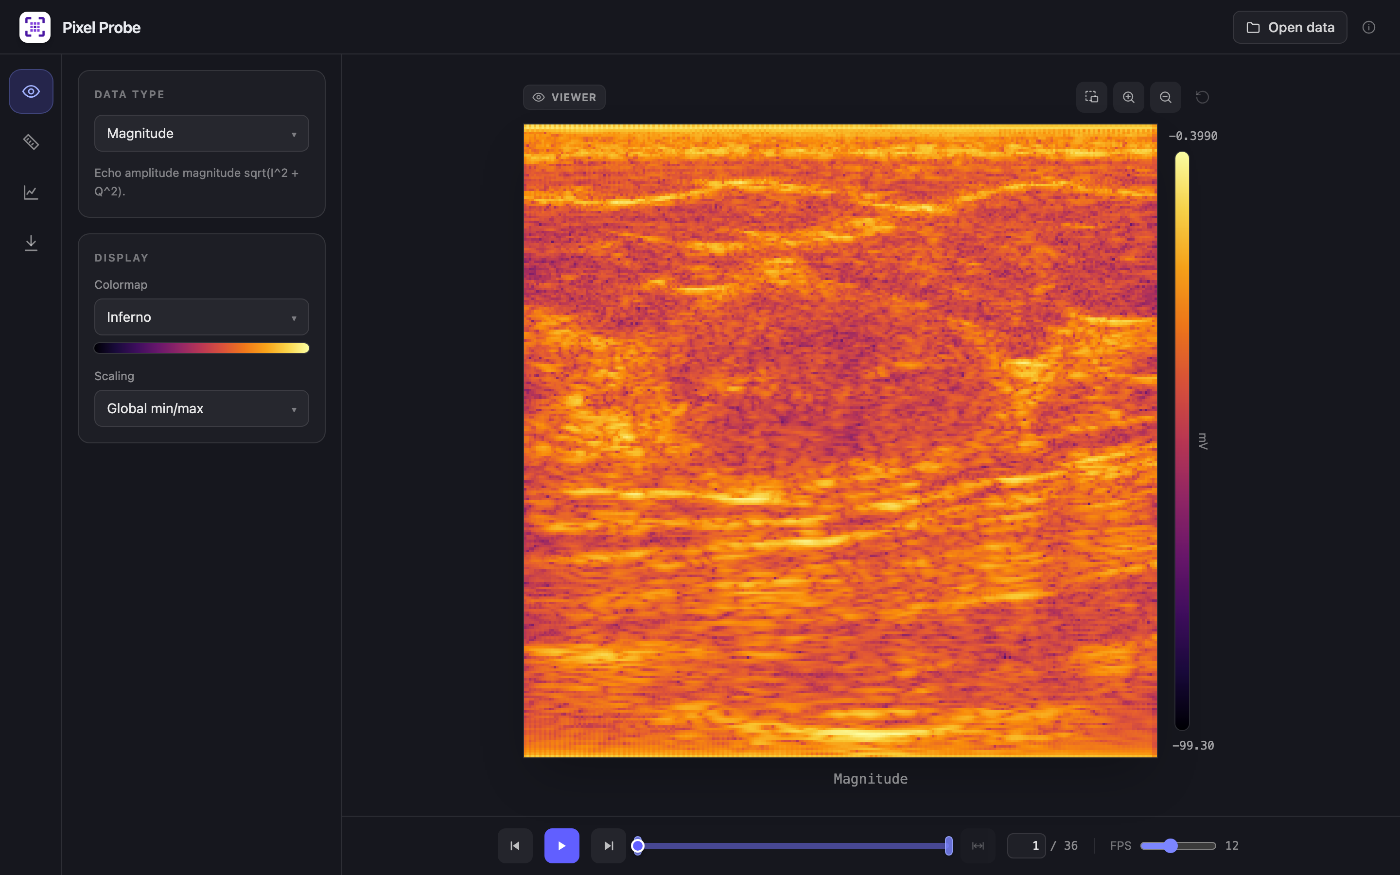Click the Open data button
The image size is (1400, 875).
(x=1290, y=27)
